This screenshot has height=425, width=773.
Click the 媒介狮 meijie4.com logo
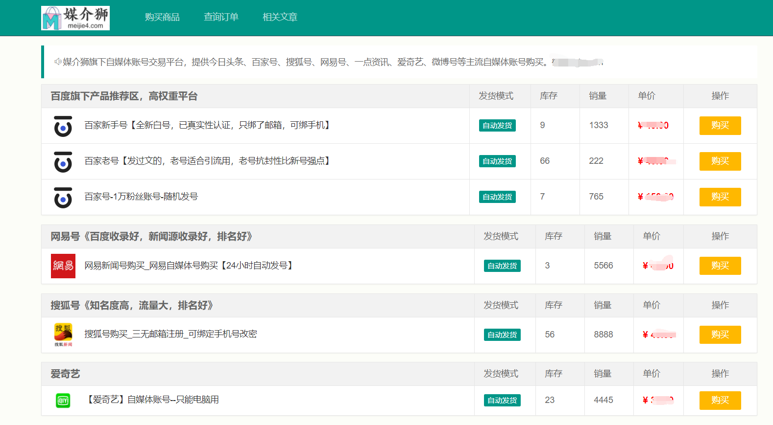[x=75, y=18]
